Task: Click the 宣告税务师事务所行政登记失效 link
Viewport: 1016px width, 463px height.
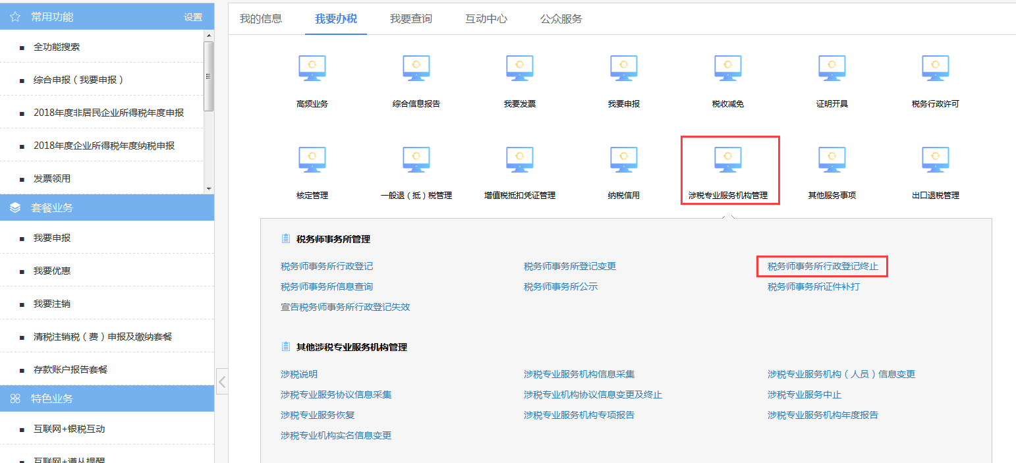Action: pyautogui.click(x=345, y=308)
